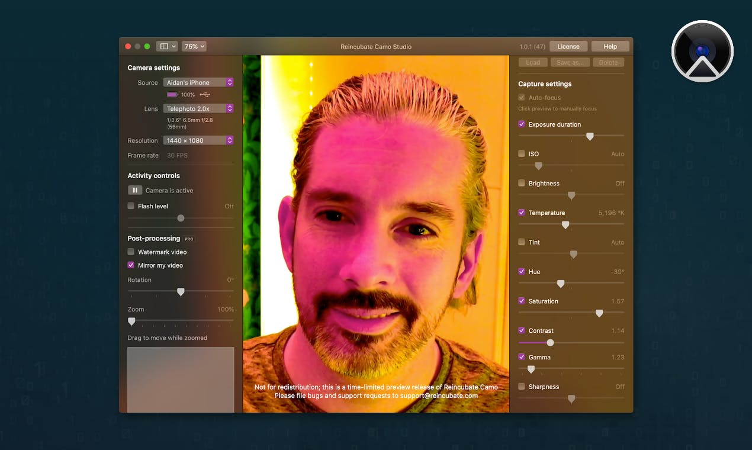Click the zoomed preview thumbnail area
The image size is (752, 450).
coord(181,380)
